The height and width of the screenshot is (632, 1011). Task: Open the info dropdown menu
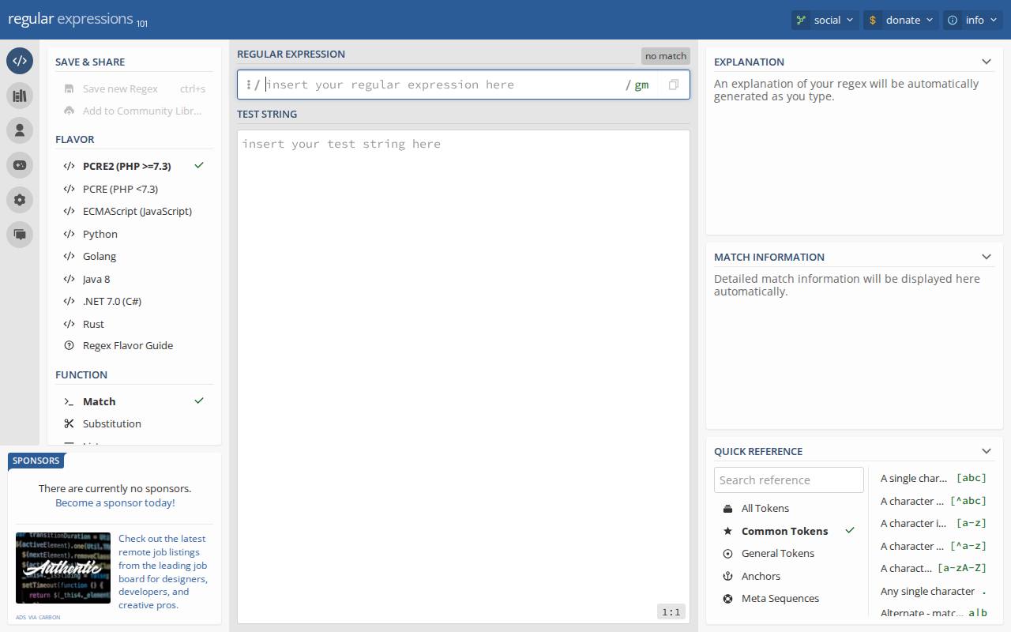972,20
